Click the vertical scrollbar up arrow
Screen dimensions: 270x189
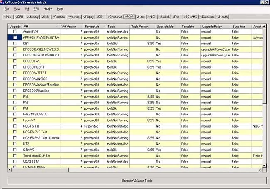(264, 26)
